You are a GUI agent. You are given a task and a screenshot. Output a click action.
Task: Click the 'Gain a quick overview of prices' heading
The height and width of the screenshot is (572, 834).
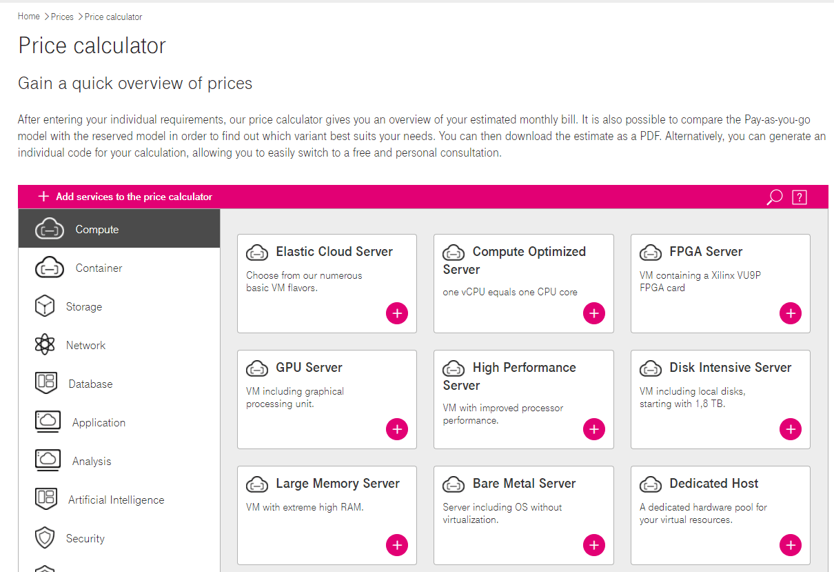pos(135,83)
